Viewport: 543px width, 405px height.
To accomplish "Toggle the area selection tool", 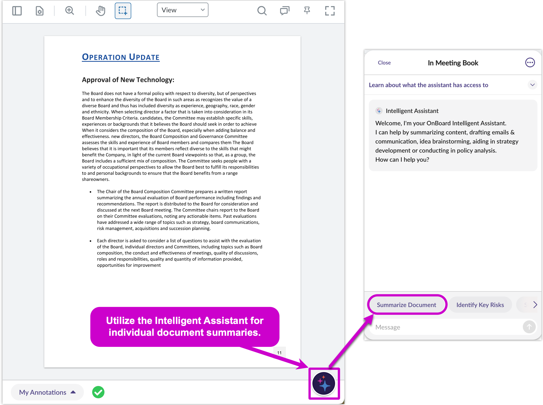I will (123, 11).
